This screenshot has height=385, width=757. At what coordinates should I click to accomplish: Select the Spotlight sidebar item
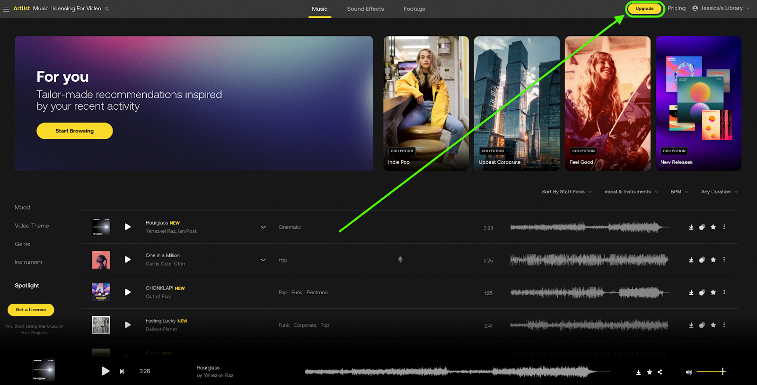[x=27, y=285]
